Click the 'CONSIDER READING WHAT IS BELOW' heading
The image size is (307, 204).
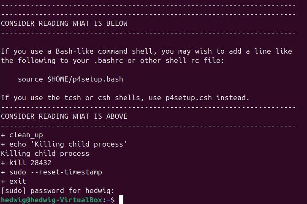(64, 24)
